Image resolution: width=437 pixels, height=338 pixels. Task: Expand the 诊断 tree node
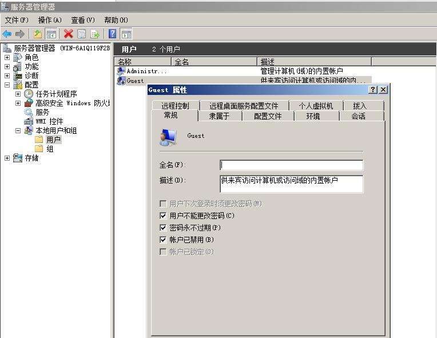pyautogui.click(x=7, y=76)
